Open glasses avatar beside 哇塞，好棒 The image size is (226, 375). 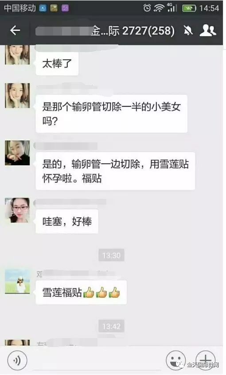click(17, 210)
